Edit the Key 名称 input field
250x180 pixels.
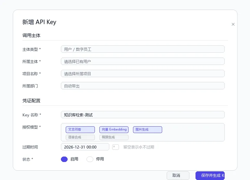143,115
